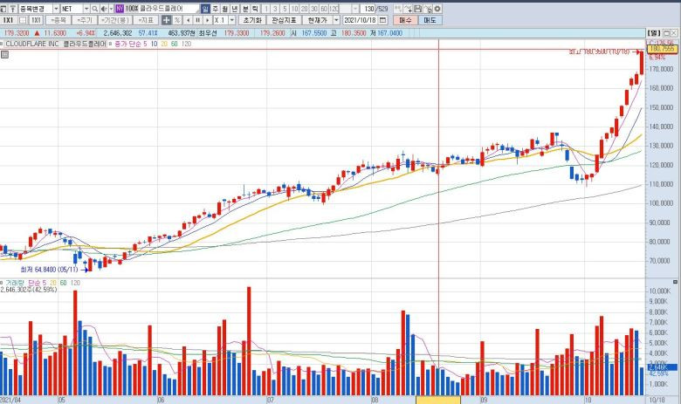681x404 pixels.
Task: Choose the 60 interval button
Action: (324, 9)
